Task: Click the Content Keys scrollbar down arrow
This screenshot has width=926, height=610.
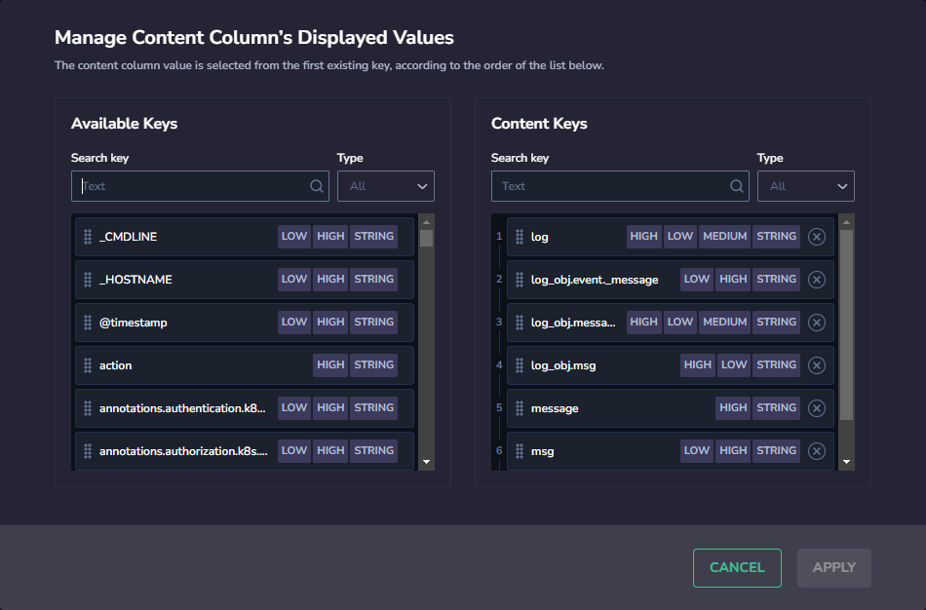Action: [x=846, y=462]
